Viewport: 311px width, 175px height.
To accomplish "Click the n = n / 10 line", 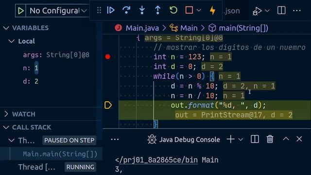I will pos(194,96).
